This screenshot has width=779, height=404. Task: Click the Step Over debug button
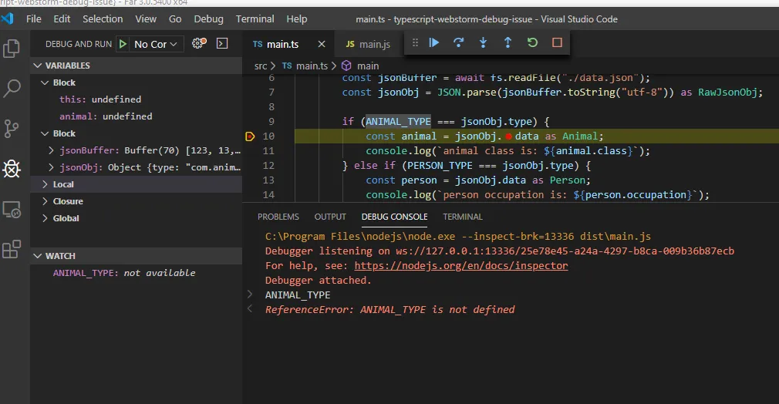[459, 43]
